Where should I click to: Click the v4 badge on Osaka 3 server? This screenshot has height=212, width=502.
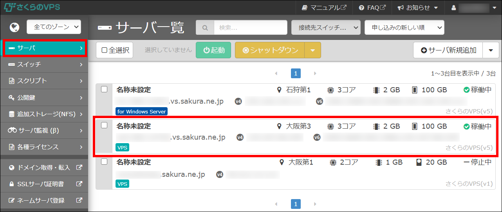coord(240,137)
